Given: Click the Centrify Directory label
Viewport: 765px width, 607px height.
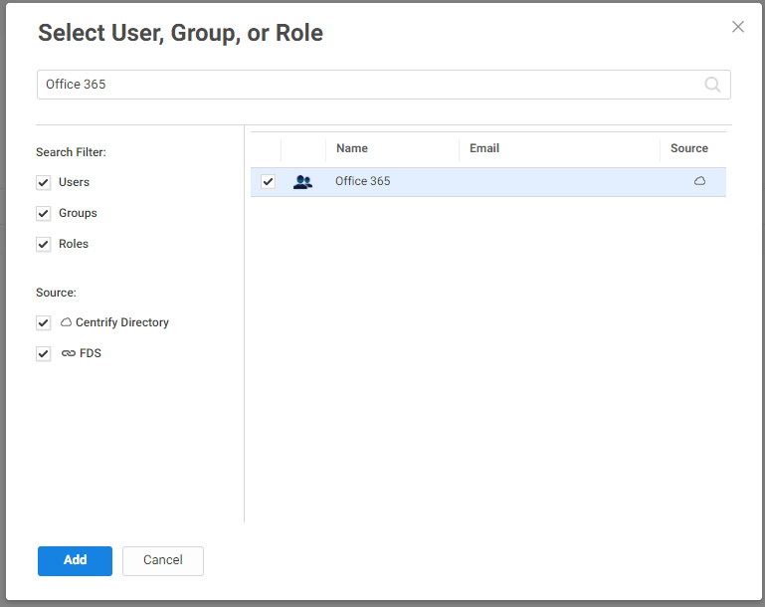Looking at the screenshot, I should coord(122,322).
